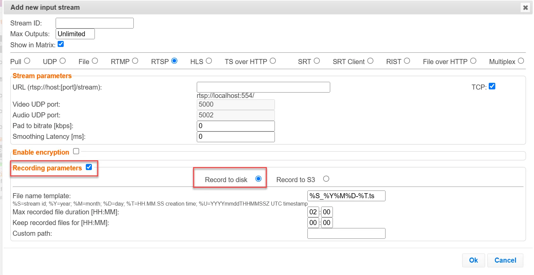Uncheck the TCP checkbox

click(492, 86)
